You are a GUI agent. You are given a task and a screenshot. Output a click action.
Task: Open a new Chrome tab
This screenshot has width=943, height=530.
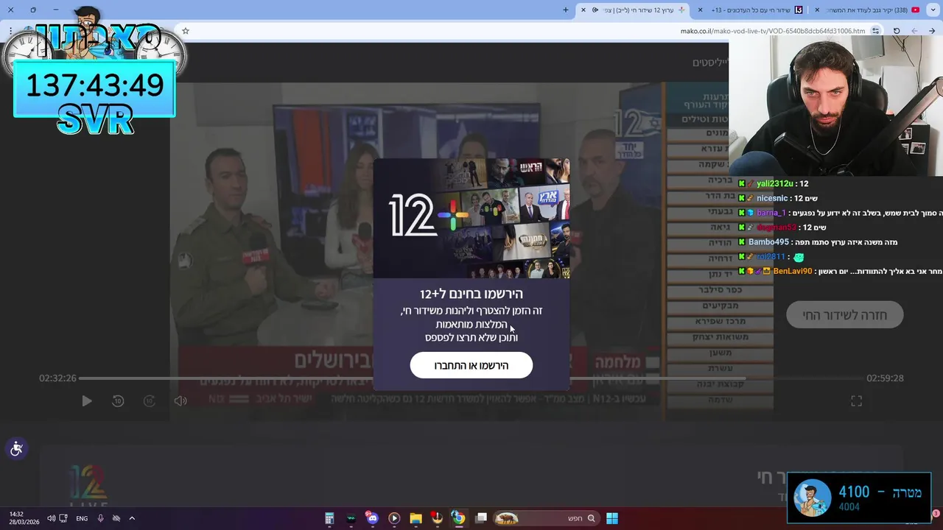tap(566, 10)
